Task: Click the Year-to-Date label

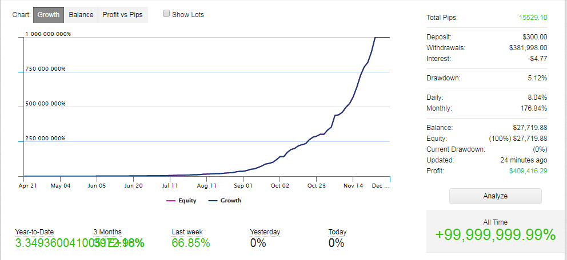Action: [34, 232]
